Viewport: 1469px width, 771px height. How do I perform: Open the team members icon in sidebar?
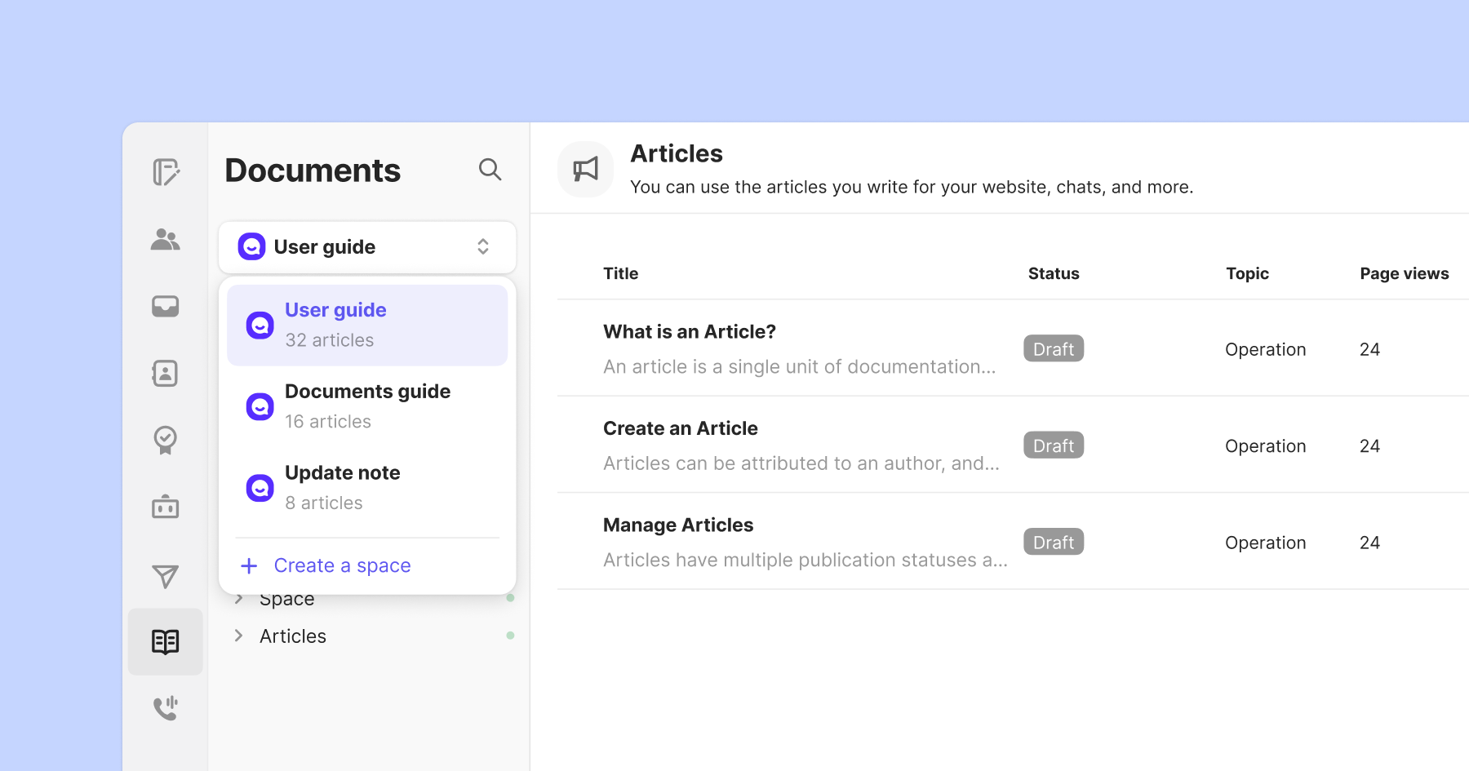point(166,239)
